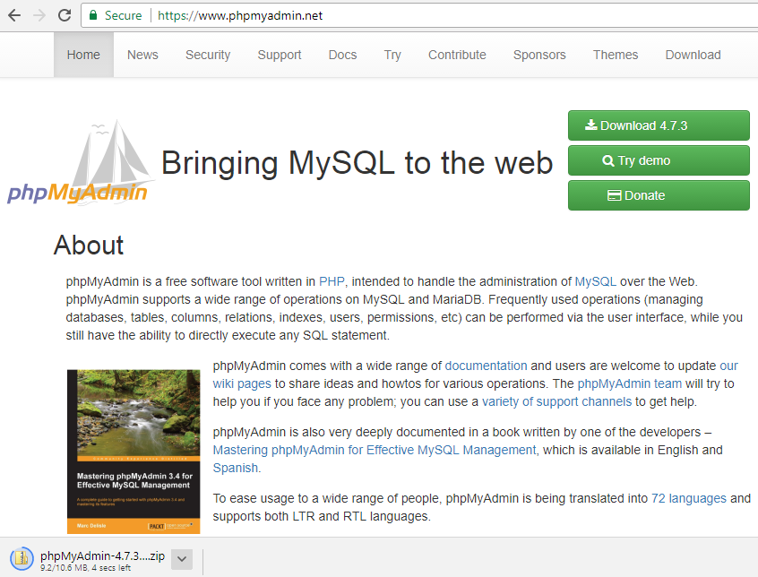Click the zip file icon in the download bar
The image size is (758, 577).
pyautogui.click(x=22, y=559)
